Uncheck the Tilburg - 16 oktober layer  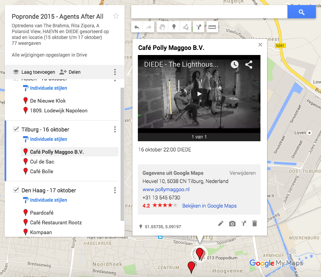pos(16,129)
